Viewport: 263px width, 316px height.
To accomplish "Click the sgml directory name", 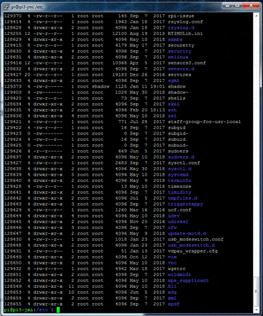I will 173,81.
